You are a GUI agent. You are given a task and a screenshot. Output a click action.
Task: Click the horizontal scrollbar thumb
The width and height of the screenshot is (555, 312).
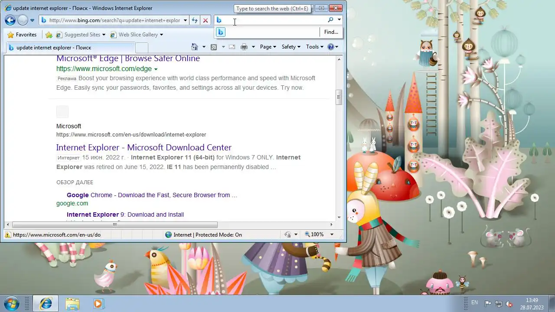tap(115, 224)
